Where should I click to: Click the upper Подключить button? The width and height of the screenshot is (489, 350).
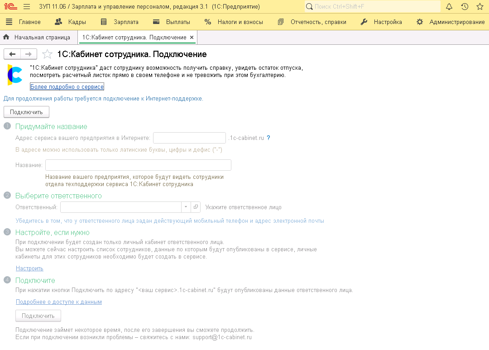[x=27, y=112]
